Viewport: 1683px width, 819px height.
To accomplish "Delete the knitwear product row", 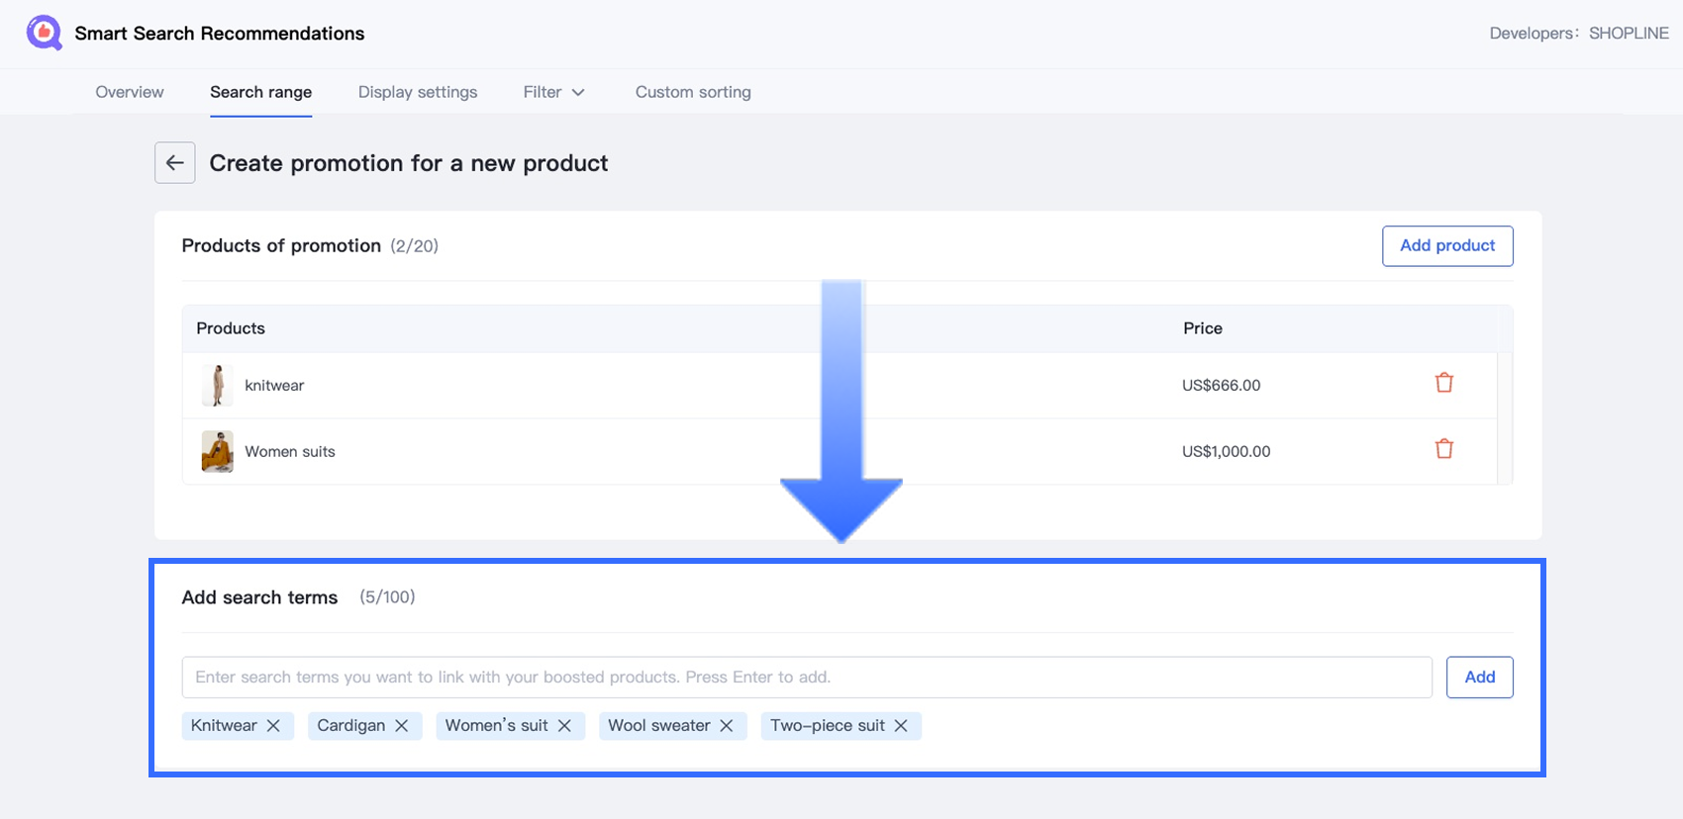I will pyautogui.click(x=1444, y=383).
